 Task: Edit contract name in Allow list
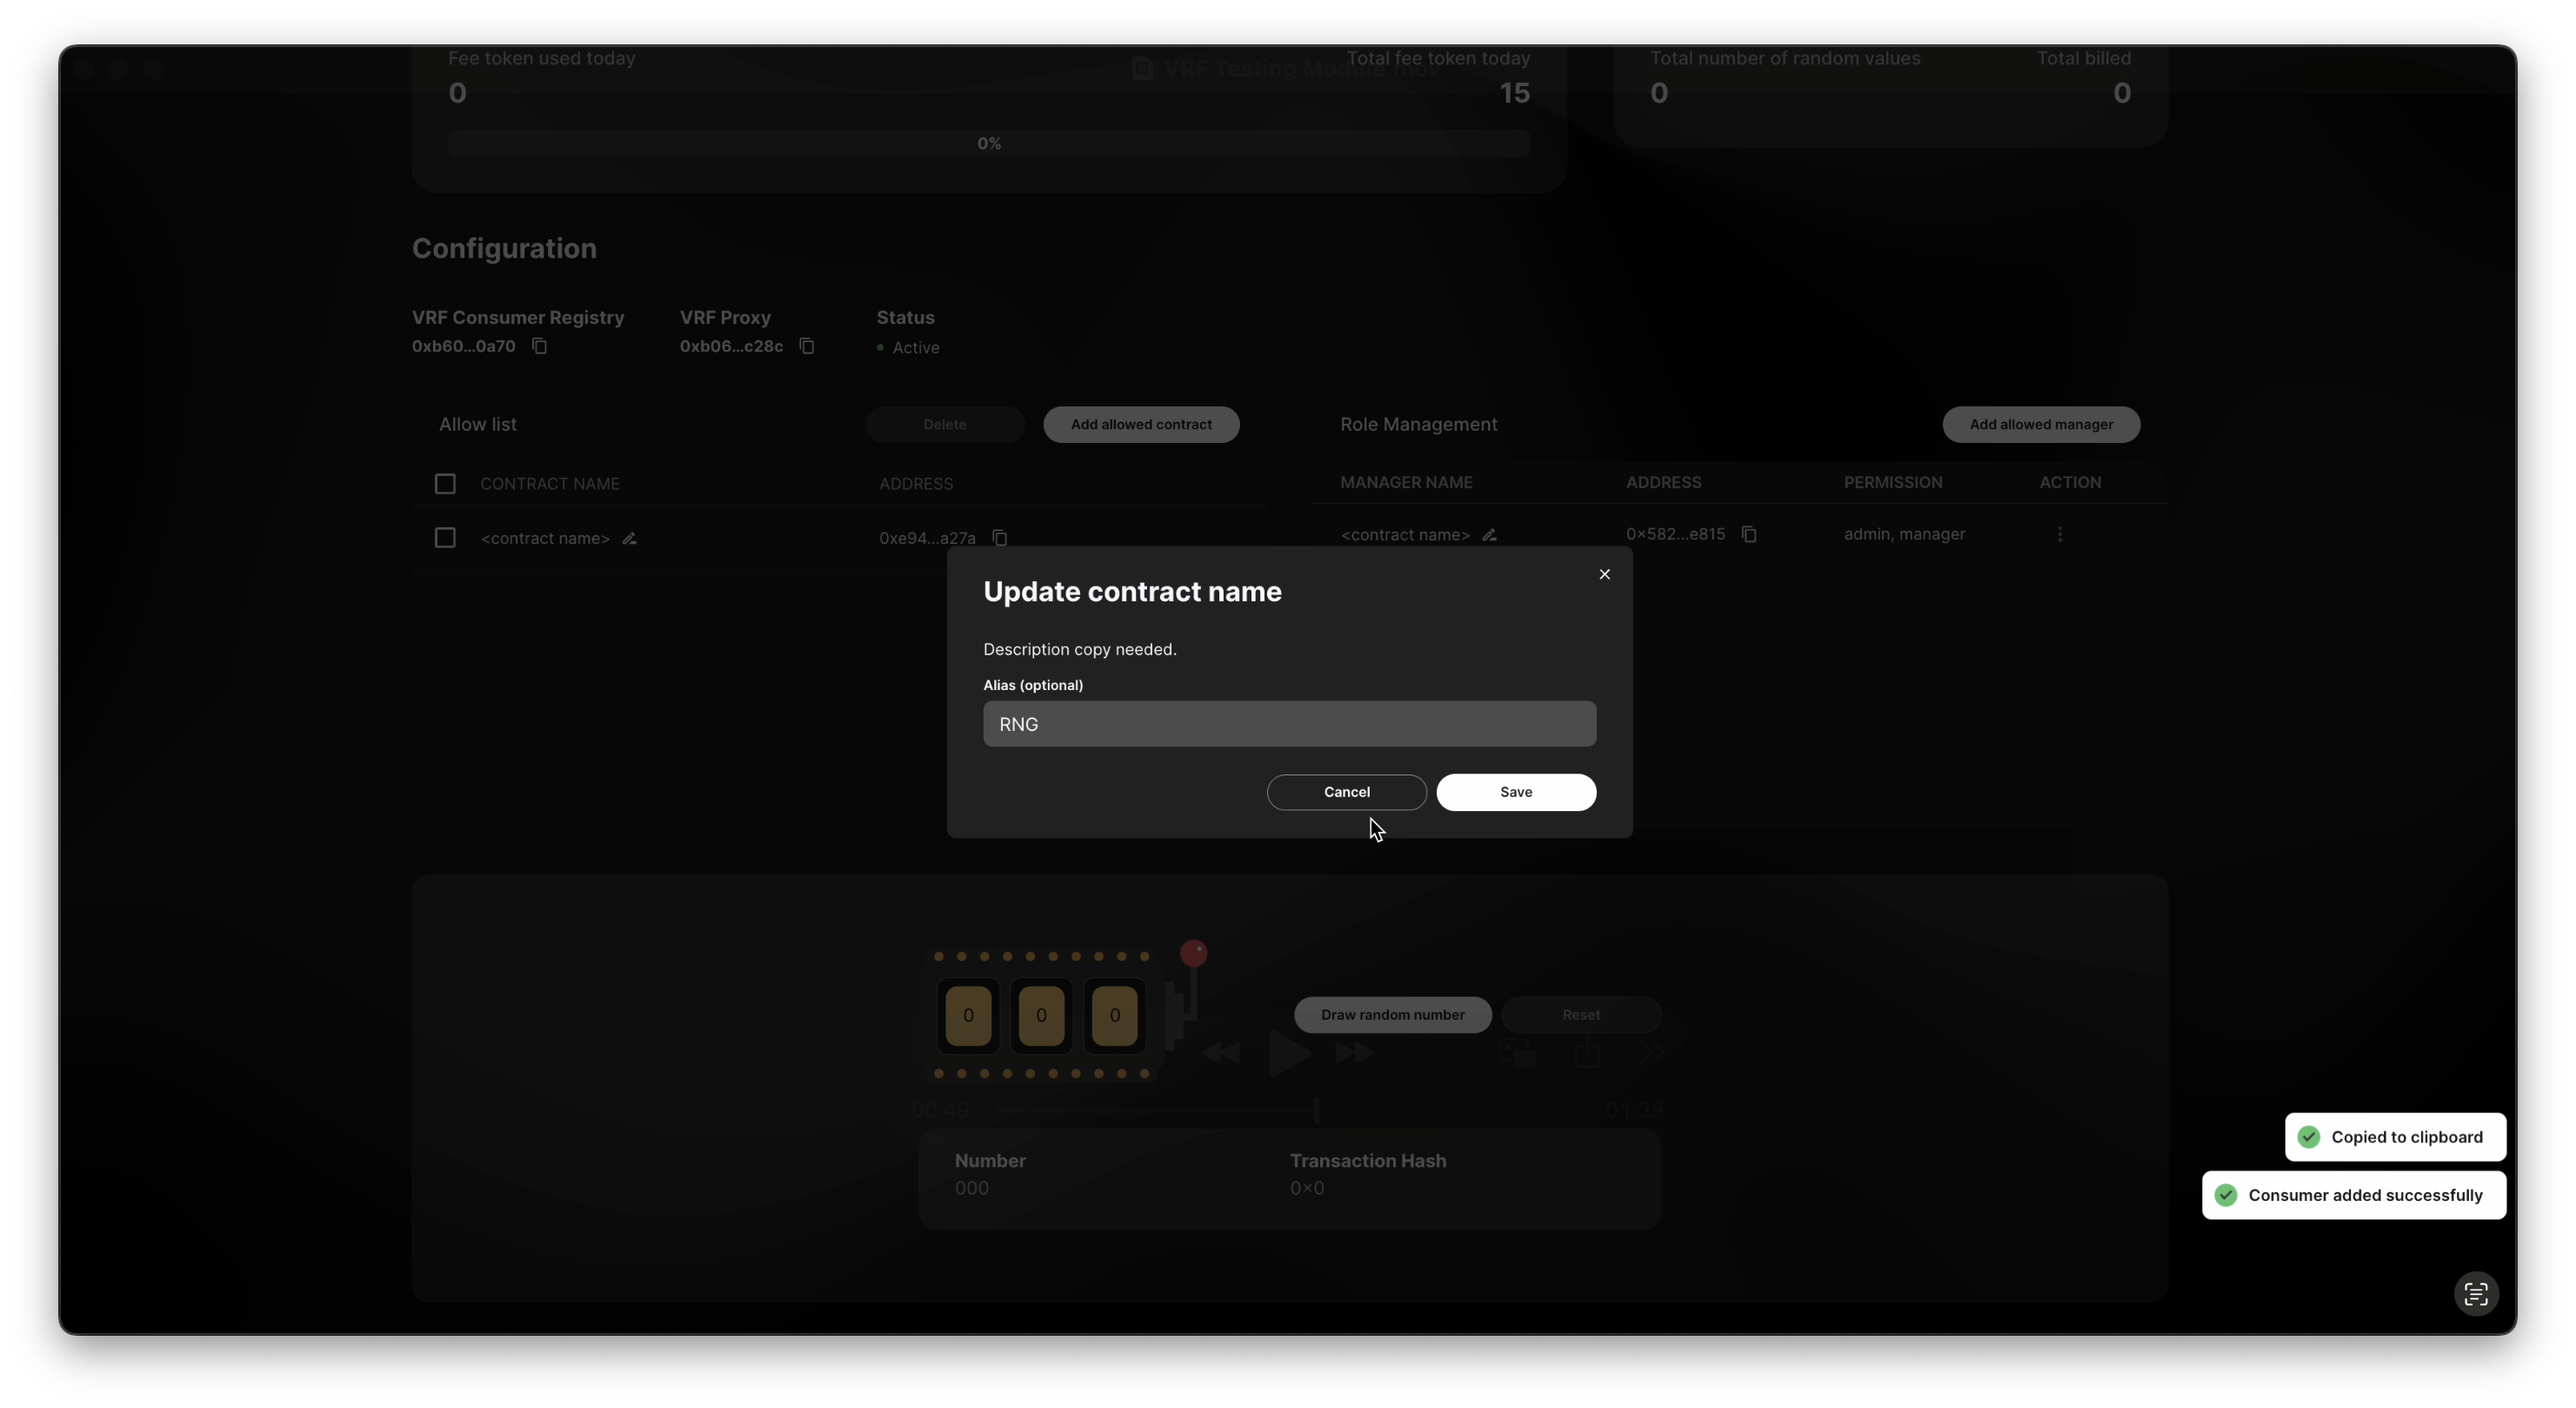pos(629,539)
